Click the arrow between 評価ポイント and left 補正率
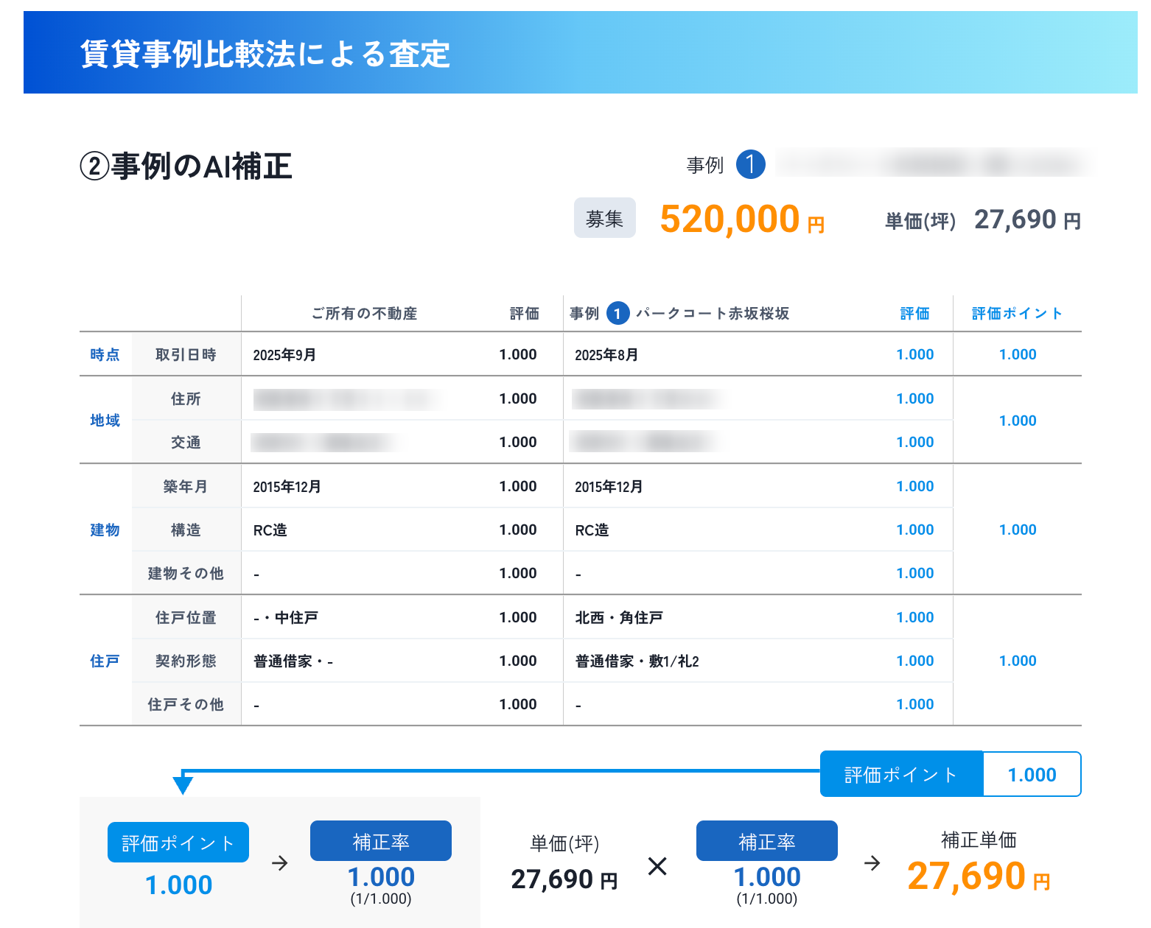 click(279, 863)
